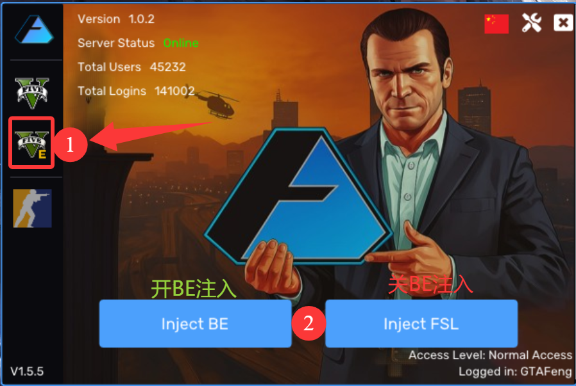Click the Total Users 45232 count

168,67
